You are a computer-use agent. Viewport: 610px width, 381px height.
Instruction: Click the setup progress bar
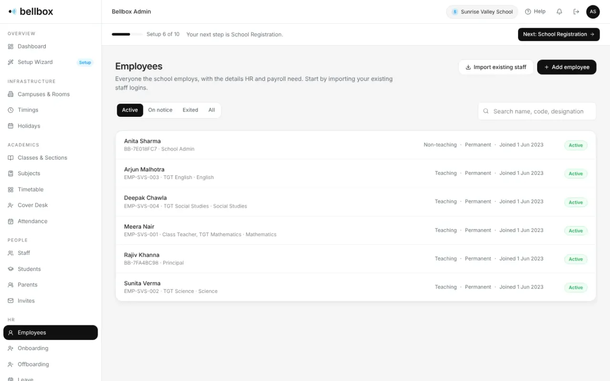point(127,34)
